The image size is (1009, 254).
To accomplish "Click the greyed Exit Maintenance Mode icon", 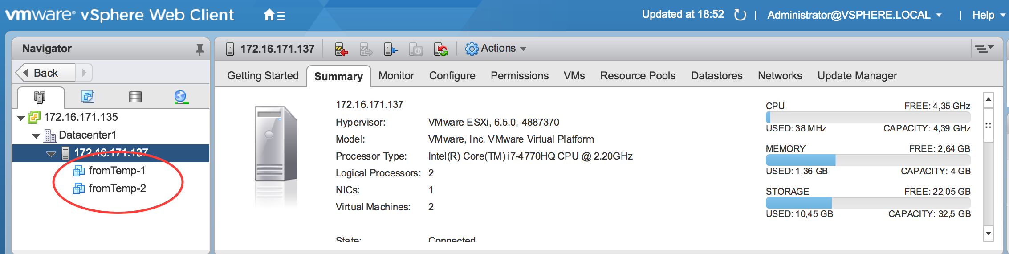I will (x=366, y=49).
